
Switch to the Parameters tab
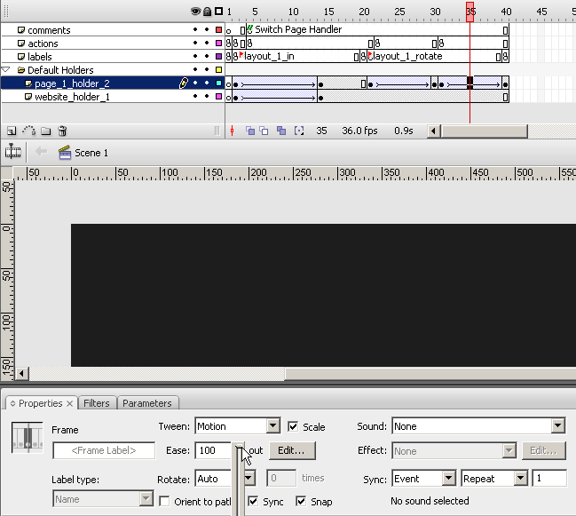pos(147,403)
